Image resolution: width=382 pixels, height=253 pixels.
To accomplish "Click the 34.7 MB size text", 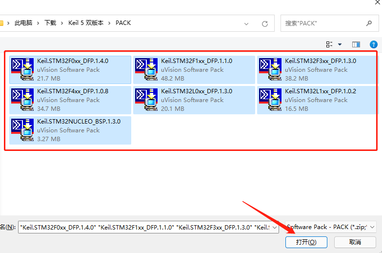I will [x=49, y=109].
